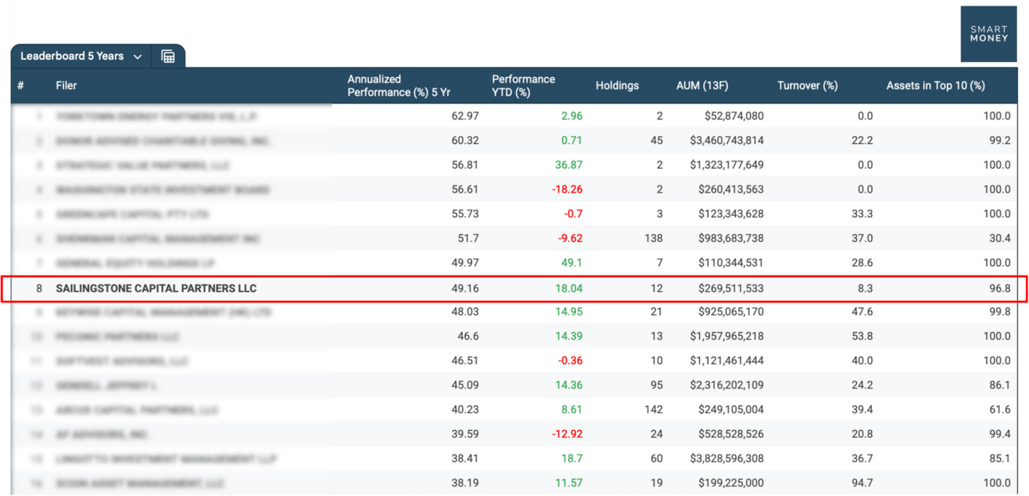Viewport: 1029px width, 496px height.
Task: Select the 53.8 turnover value
Action: click(x=862, y=337)
